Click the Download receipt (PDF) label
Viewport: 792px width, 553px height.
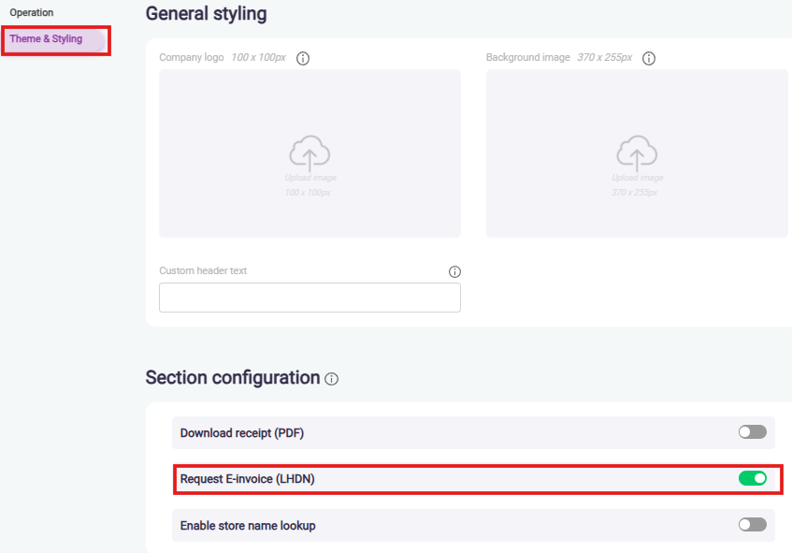pyautogui.click(x=242, y=433)
